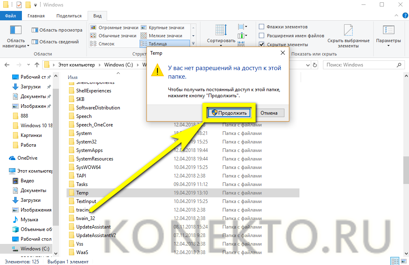Choose Мелкие значки layout
409x265 pixels.
161,36
